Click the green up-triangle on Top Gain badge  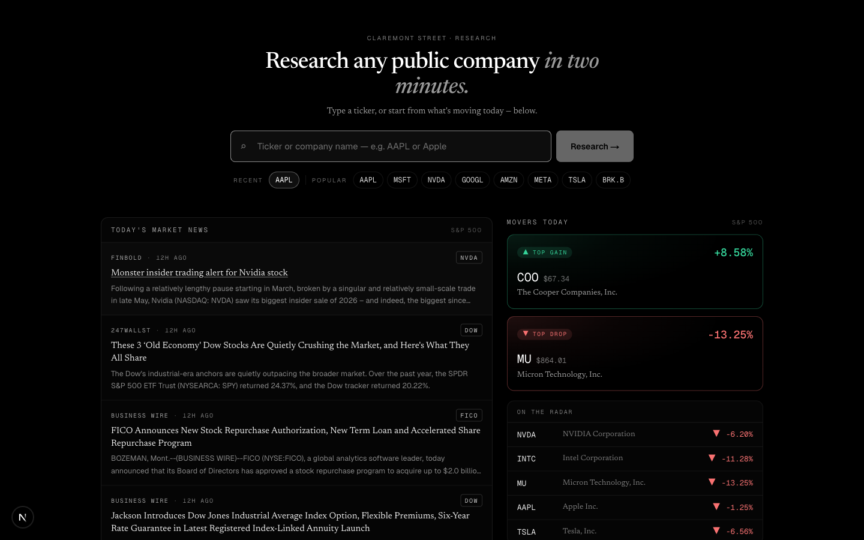click(526, 252)
